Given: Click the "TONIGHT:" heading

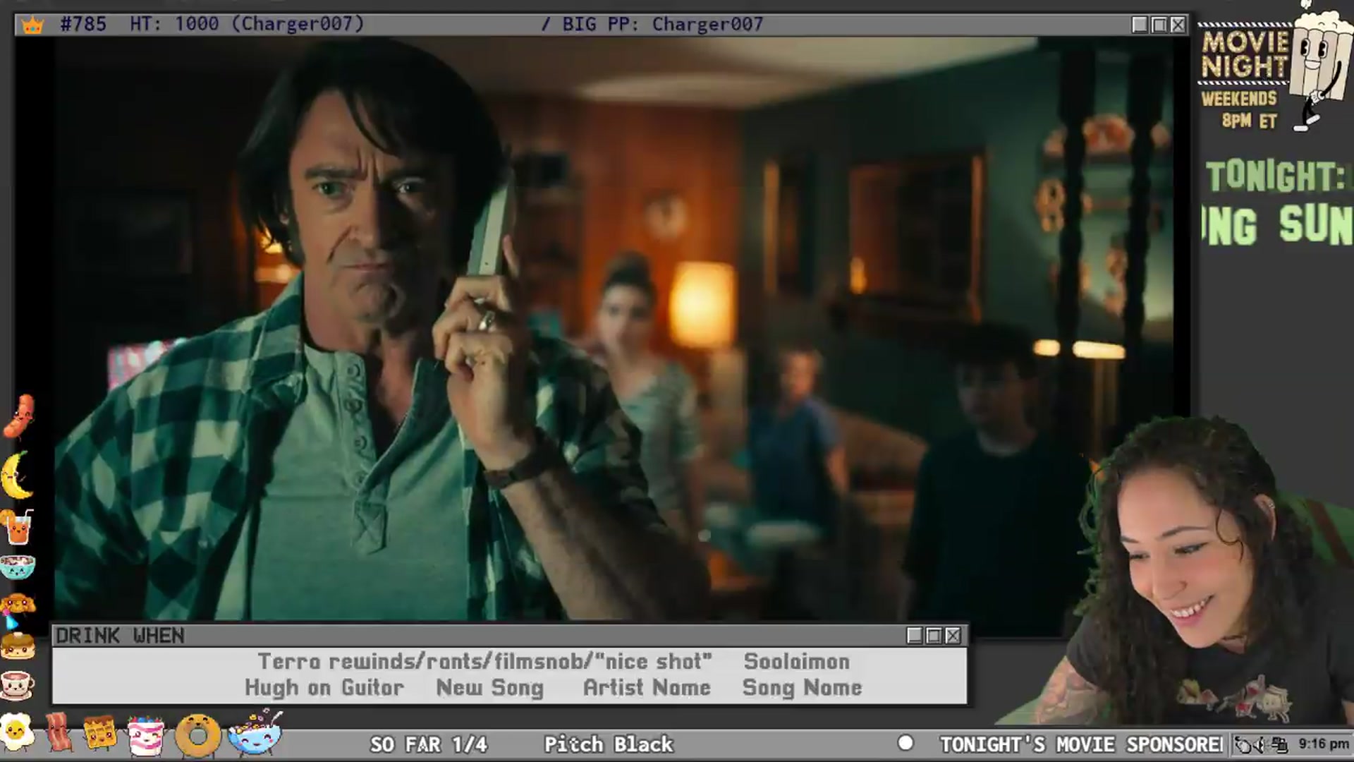Looking at the screenshot, I should pyautogui.click(x=1276, y=176).
